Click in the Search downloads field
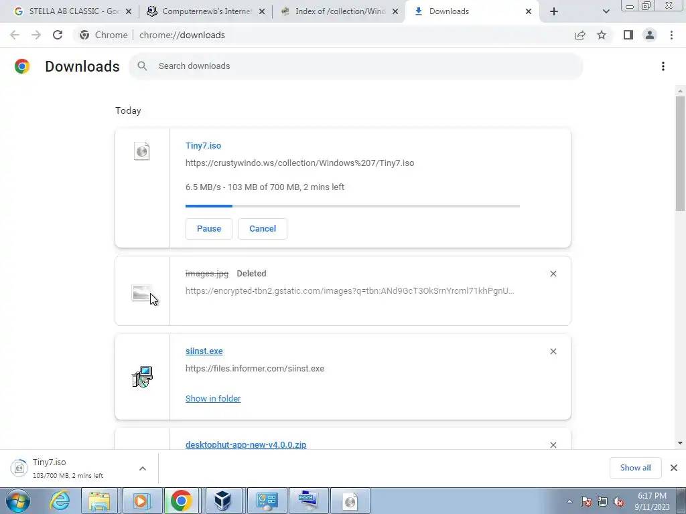This screenshot has width=686, height=514. (356, 66)
